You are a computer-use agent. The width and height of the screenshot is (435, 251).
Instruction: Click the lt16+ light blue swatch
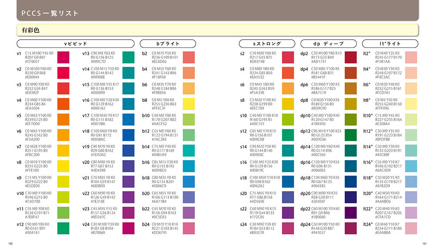pyautogui.click(x=411, y=166)
